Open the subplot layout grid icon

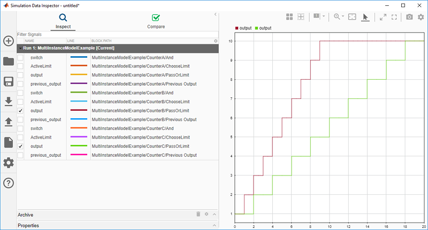tap(289, 17)
